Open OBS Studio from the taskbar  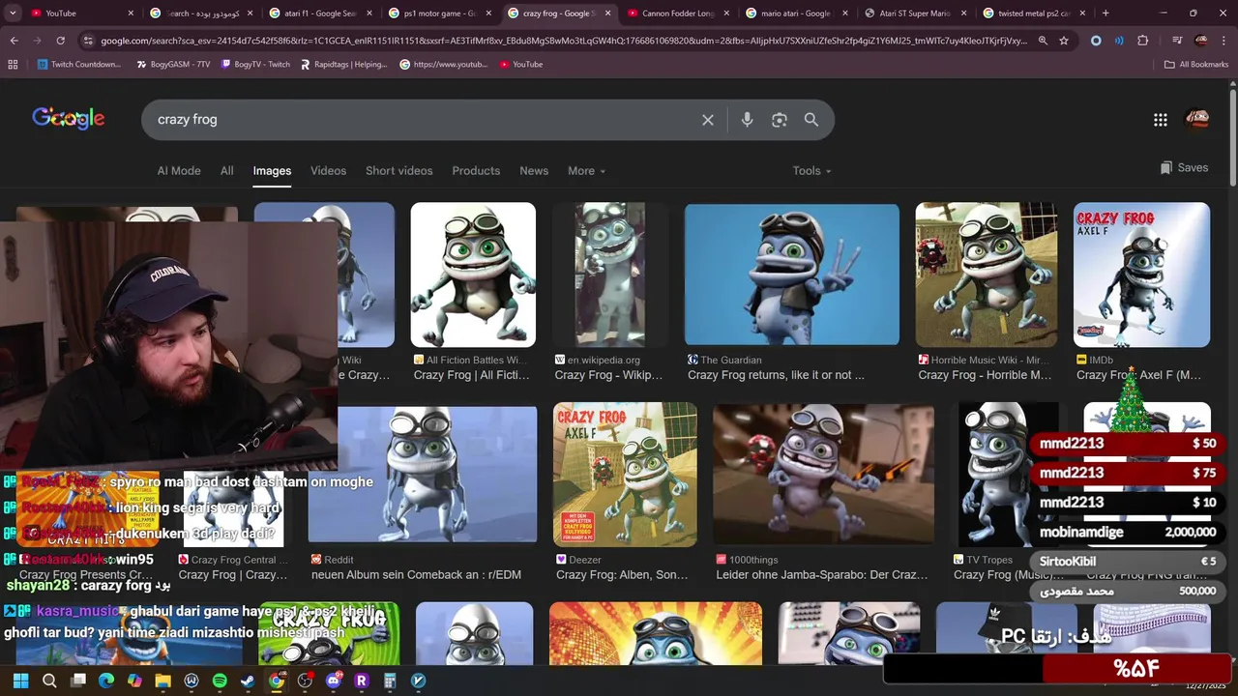coord(305,681)
